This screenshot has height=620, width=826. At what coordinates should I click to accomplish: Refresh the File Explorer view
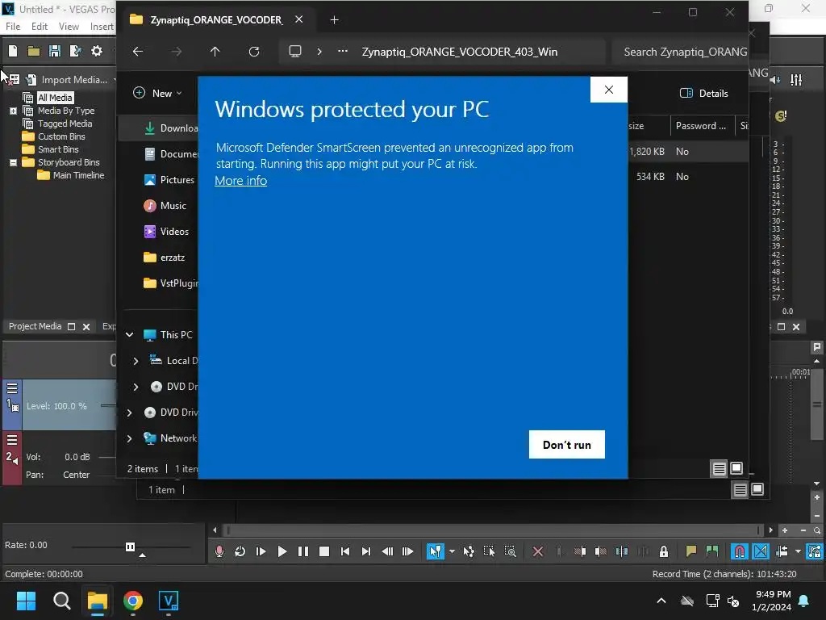tap(254, 52)
